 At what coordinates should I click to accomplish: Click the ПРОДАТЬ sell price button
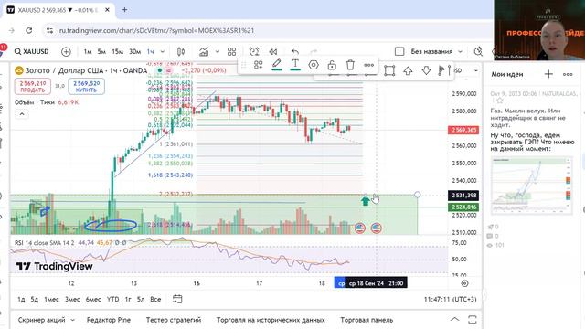pyautogui.click(x=33, y=86)
